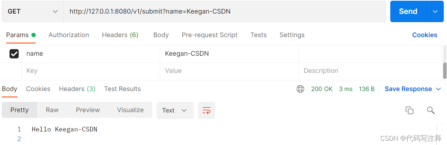Select the Tests tab
Image resolution: width=447 pixels, height=145 pixels.
258,35
